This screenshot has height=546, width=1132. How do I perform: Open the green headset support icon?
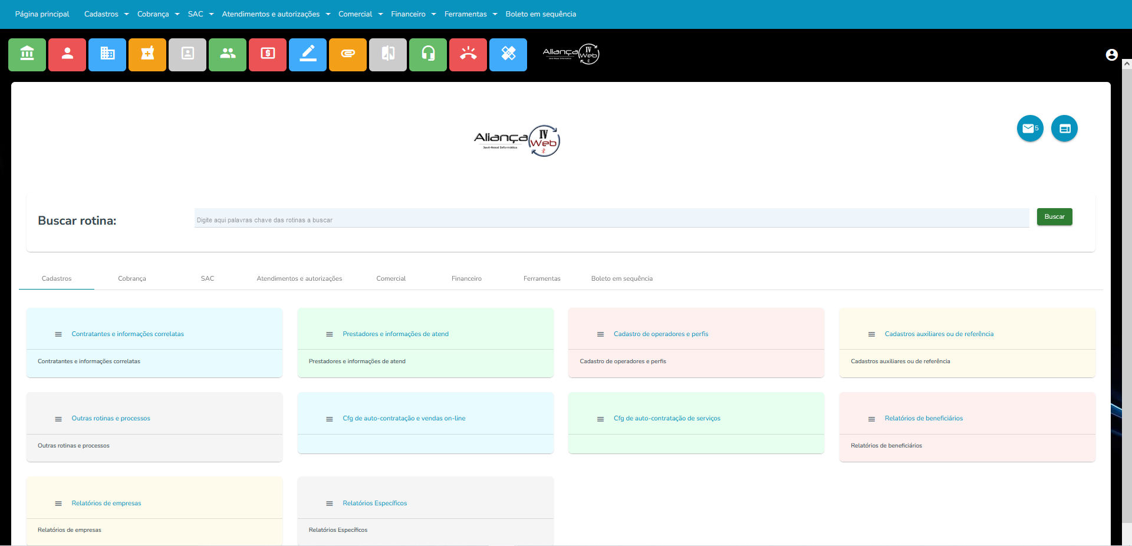[x=428, y=54]
